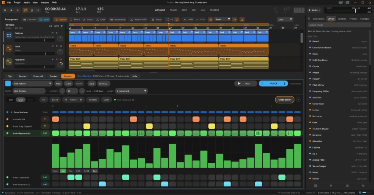The width and height of the screenshot is (374, 195).
Task: Open the Instruments browser tab
Action: [318, 19]
